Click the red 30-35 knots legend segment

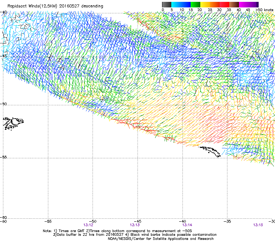point(224,4)
